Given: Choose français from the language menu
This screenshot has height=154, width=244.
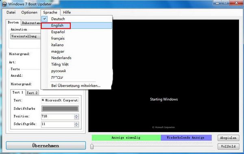Looking at the screenshot, I should (76, 38).
